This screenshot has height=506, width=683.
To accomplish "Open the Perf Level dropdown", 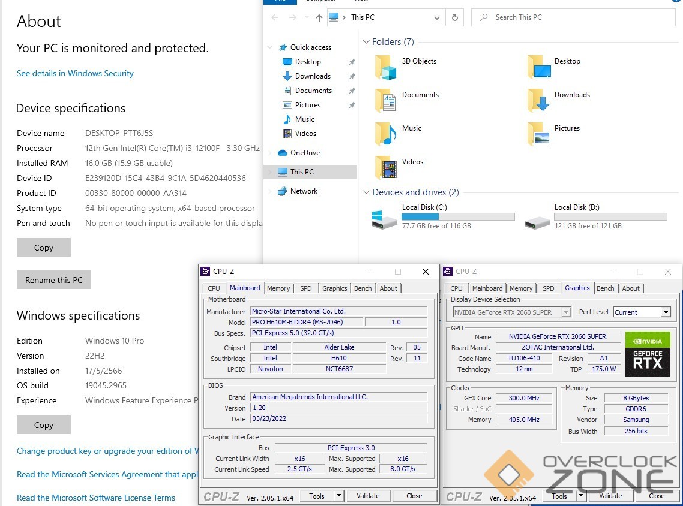I will pyautogui.click(x=665, y=312).
